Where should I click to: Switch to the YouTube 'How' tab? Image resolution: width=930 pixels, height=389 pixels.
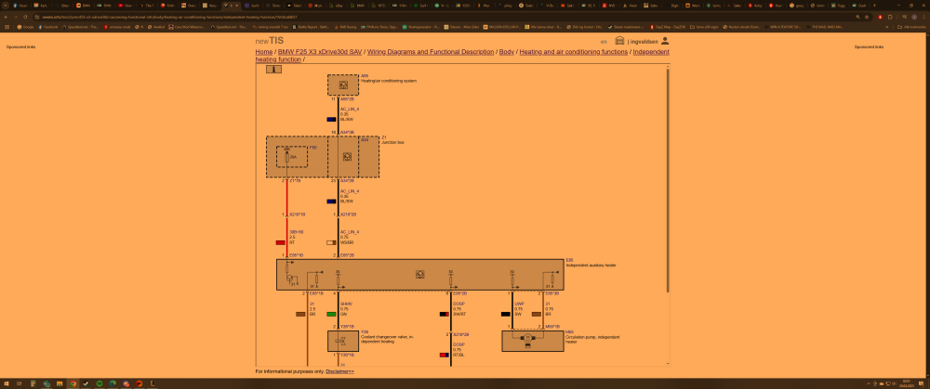pyautogui.click(x=126, y=6)
